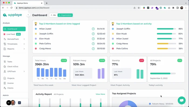This screenshot has height=107, width=189.
Task: Click the browser share icon
Action: (x=134, y=8)
